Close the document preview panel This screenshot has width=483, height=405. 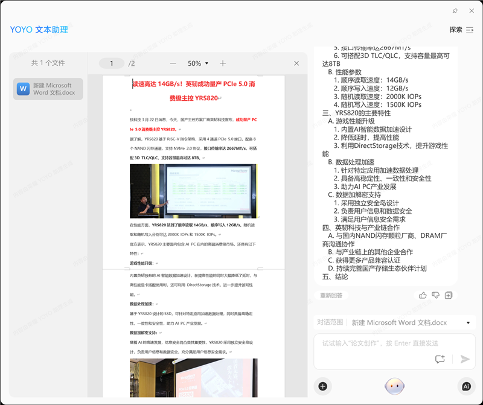tap(296, 63)
